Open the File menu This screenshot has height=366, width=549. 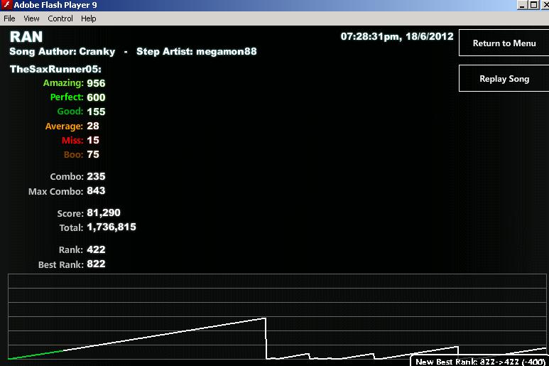click(9, 18)
